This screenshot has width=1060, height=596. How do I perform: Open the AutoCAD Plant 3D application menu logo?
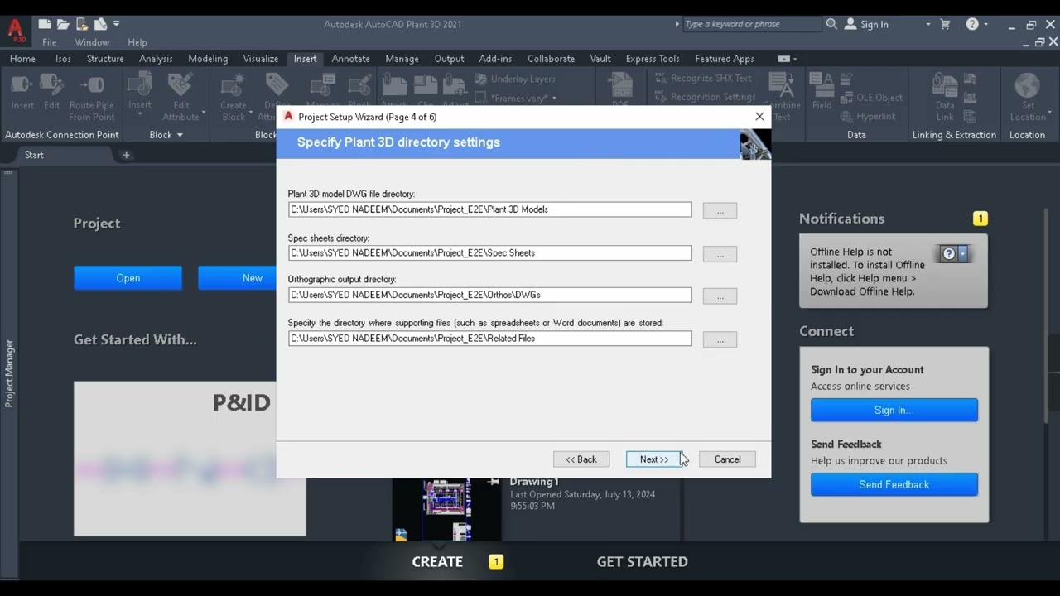click(x=15, y=31)
